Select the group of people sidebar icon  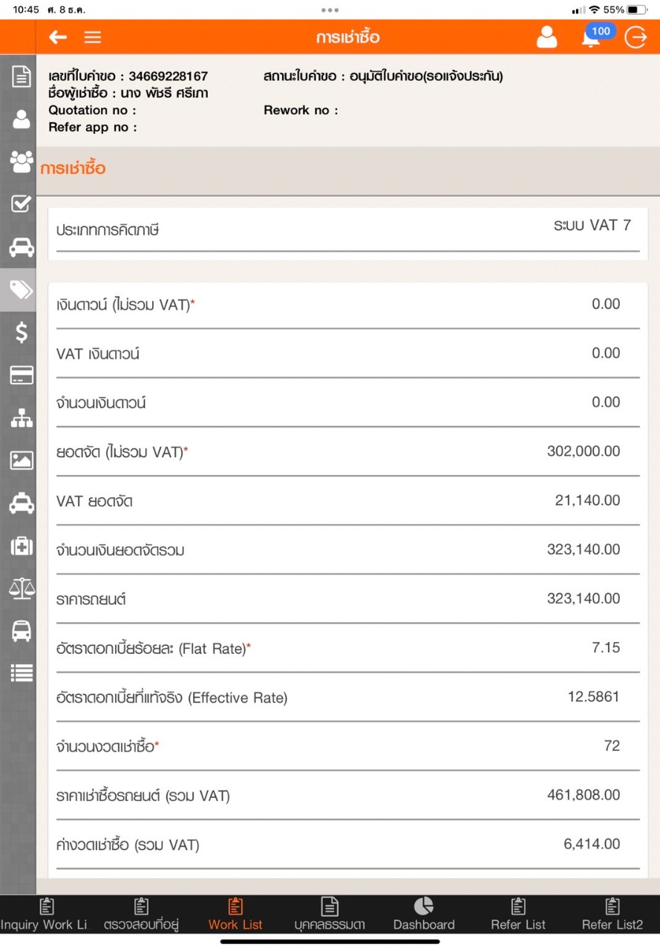(x=22, y=161)
